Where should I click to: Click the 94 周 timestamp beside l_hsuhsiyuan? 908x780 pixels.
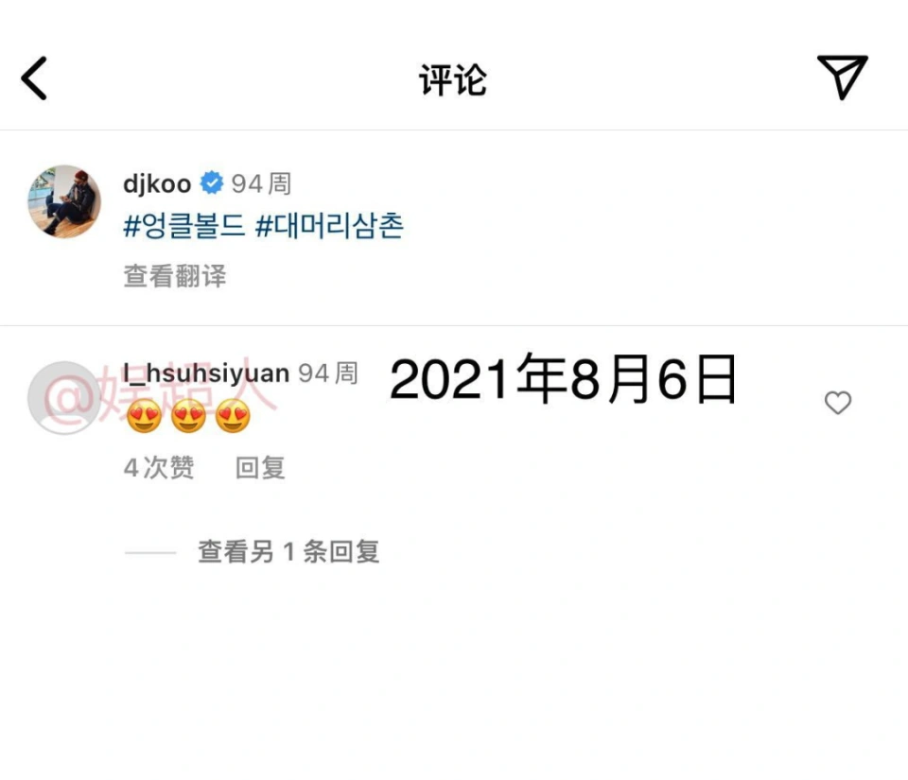328,373
